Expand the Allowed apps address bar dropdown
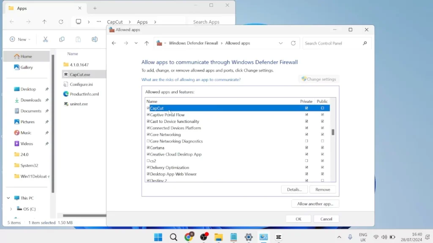Image resolution: width=433 pixels, height=243 pixels. coord(281,43)
